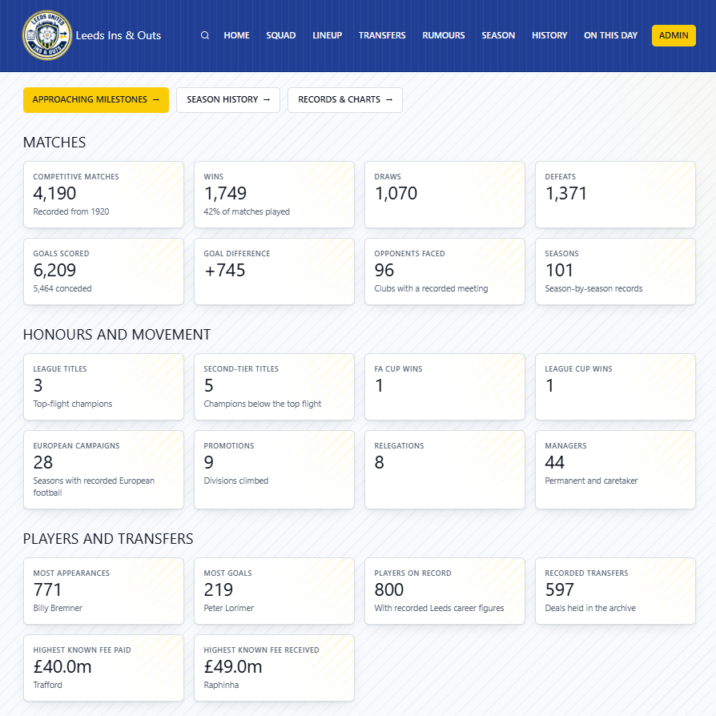Screen dimensions: 716x716
Task: Select the Competitive Matches 4,190 card
Action: click(x=103, y=195)
